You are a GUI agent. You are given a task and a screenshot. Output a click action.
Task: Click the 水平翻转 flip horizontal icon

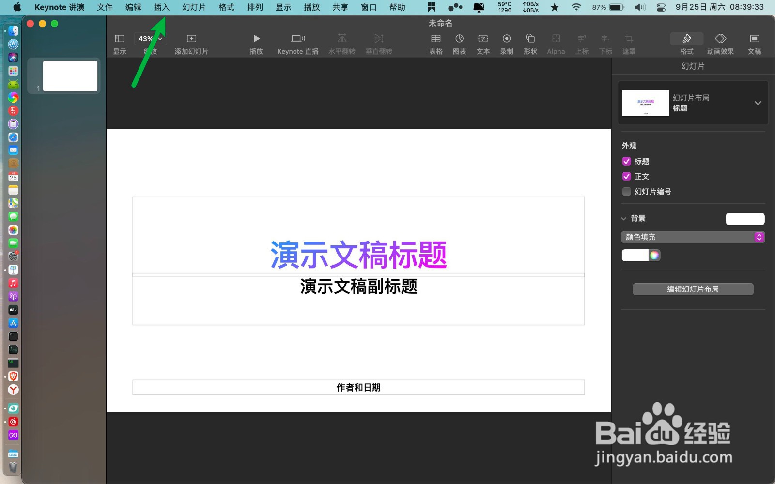click(x=342, y=39)
